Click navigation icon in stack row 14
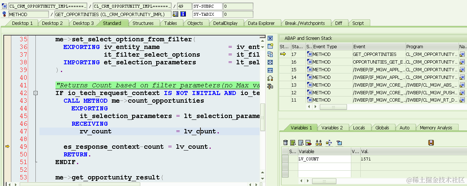 [462, 77]
